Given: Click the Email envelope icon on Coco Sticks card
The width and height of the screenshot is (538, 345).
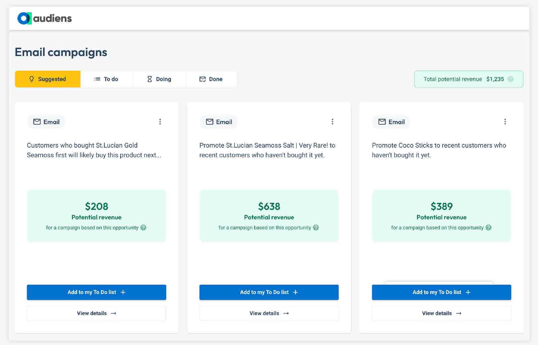Looking at the screenshot, I should [382, 122].
